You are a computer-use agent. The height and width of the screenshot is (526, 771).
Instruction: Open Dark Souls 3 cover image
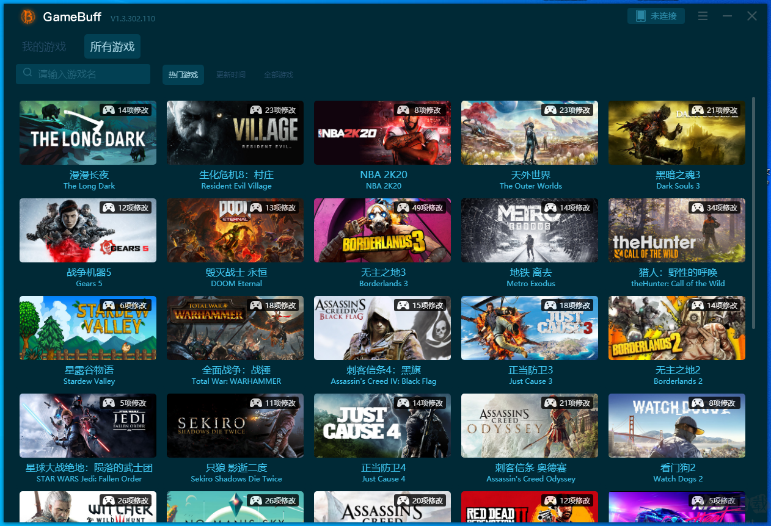click(677, 132)
